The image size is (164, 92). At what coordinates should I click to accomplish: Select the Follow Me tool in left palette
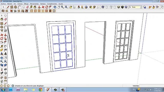(5, 39)
